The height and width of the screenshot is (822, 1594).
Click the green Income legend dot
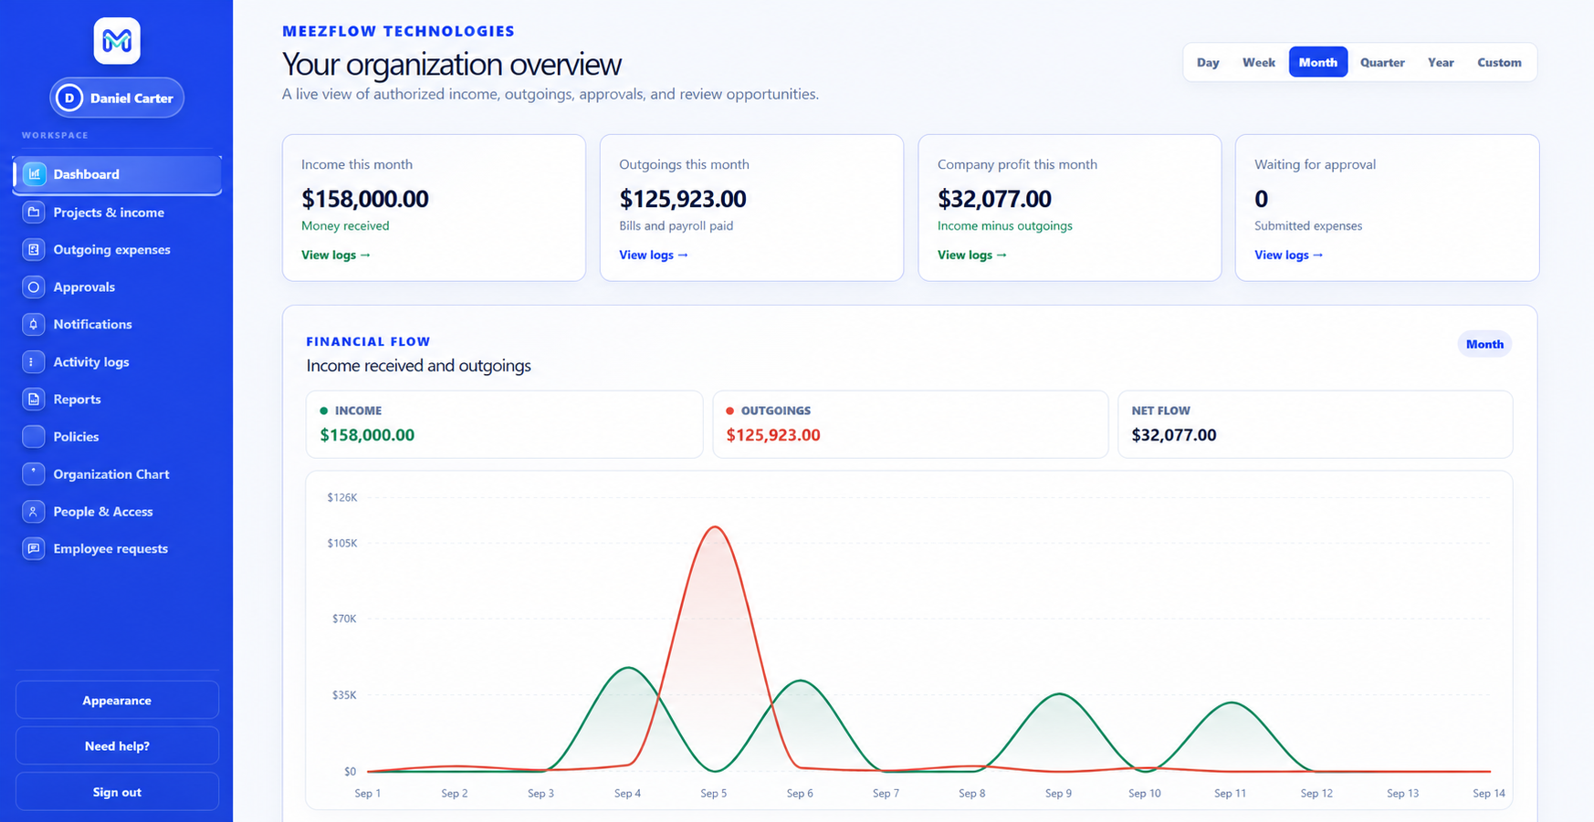(x=324, y=411)
